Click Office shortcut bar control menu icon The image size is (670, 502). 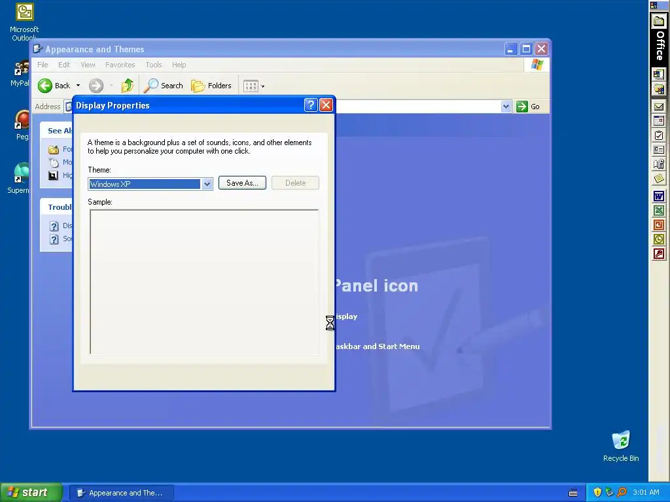tap(654, 5)
